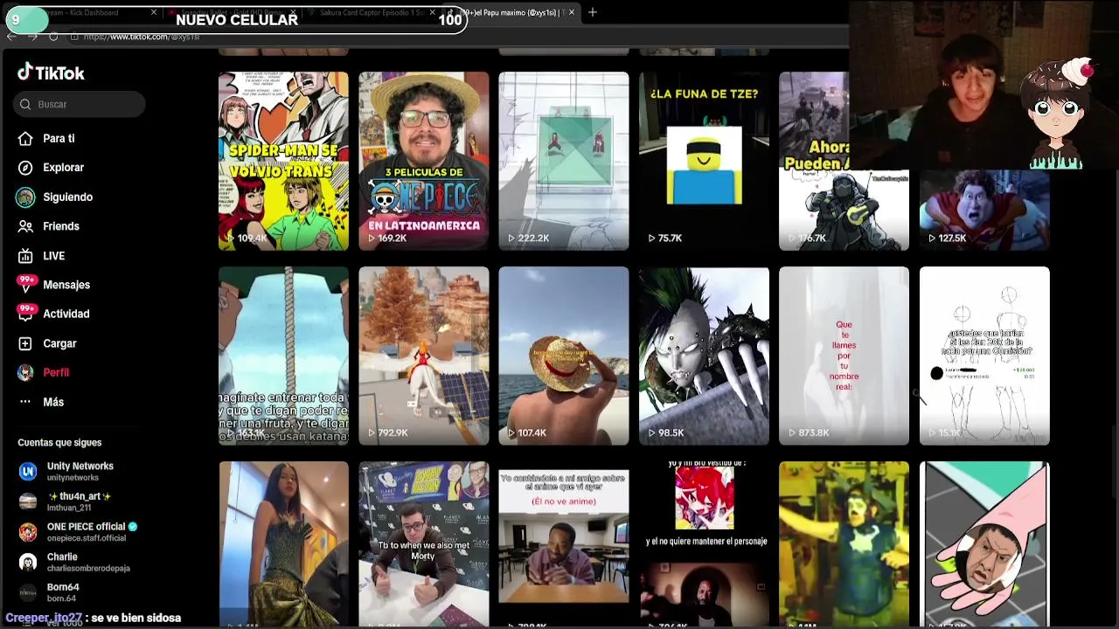Open the woman in green dress video
1119x629 pixels.
click(x=283, y=544)
